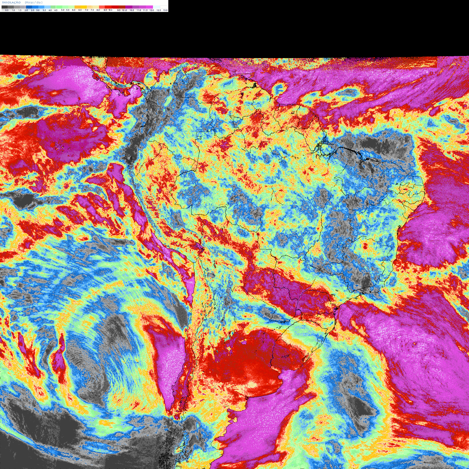Click the 3.0 scale label
469x469 pixels.
coord(38,10)
